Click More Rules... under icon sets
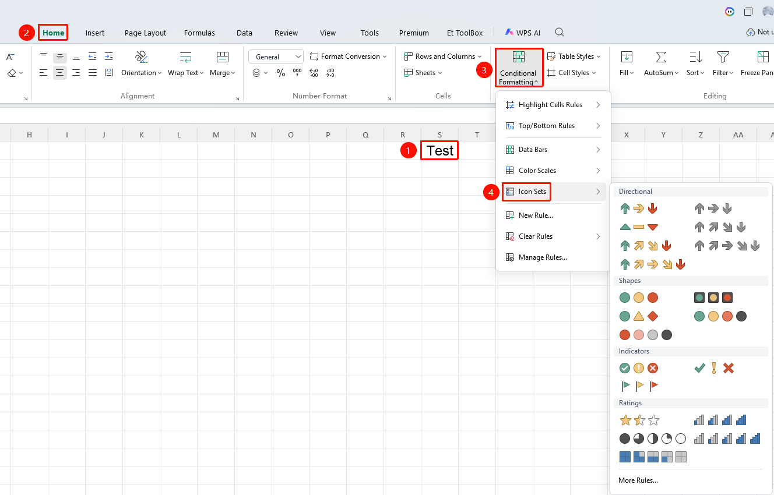The image size is (774, 495). coord(638,480)
